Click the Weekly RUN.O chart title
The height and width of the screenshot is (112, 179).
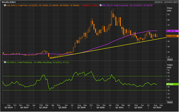tap(9, 2)
